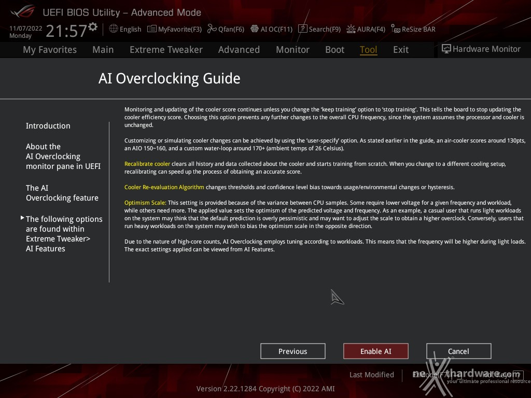531x398 pixels.
Task: Open the Extreme Tweaker tab
Action: [x=166, y=50]
